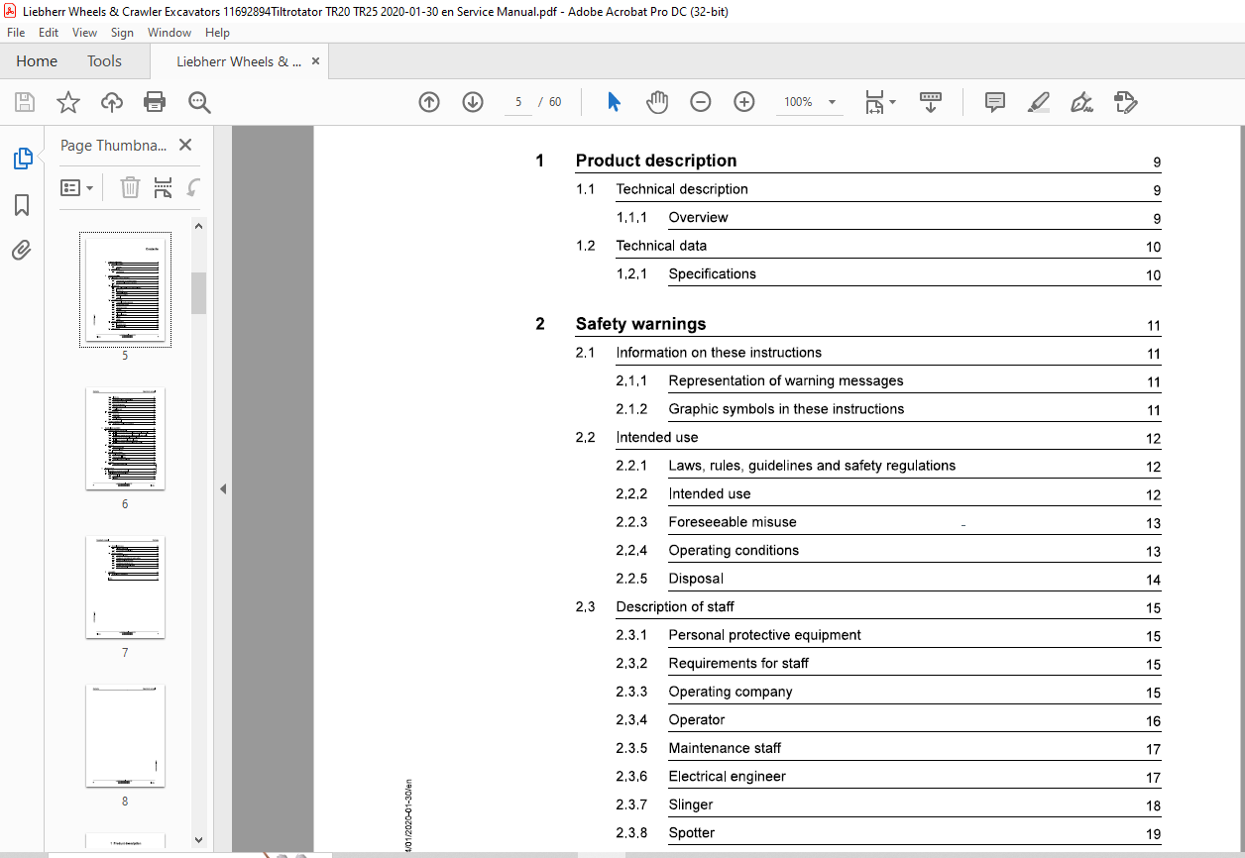Select the highlight text tool
1245x858 pixels.
(x=1038, y=102)
